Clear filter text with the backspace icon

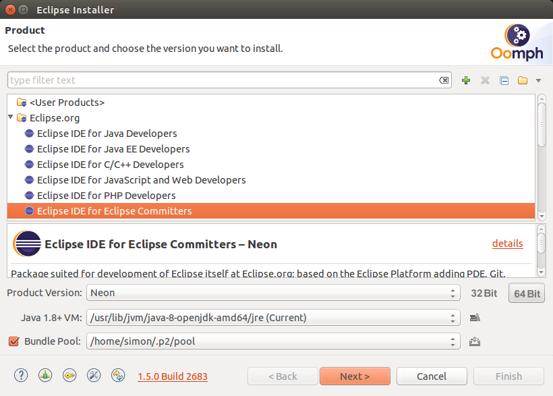click(x=444, y=80)
